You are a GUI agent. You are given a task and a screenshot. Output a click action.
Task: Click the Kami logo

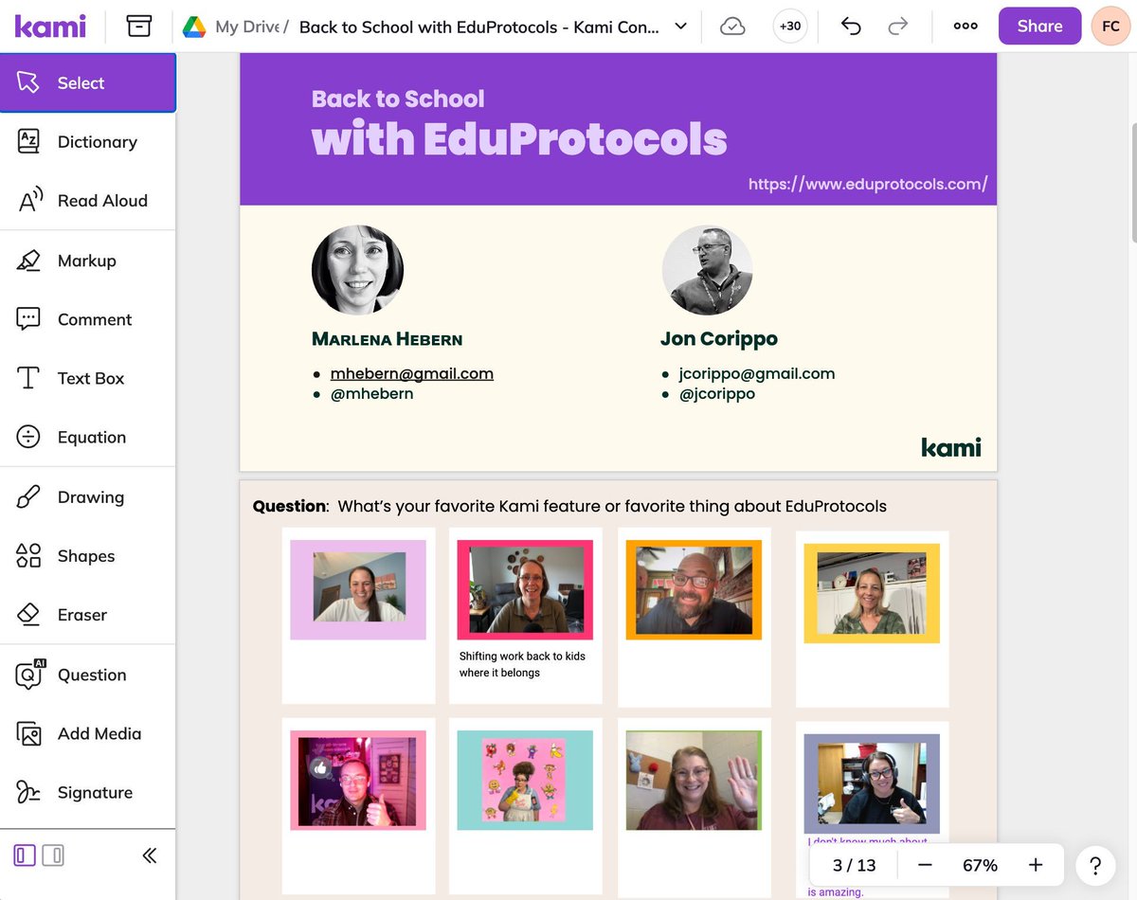(50, 26)
